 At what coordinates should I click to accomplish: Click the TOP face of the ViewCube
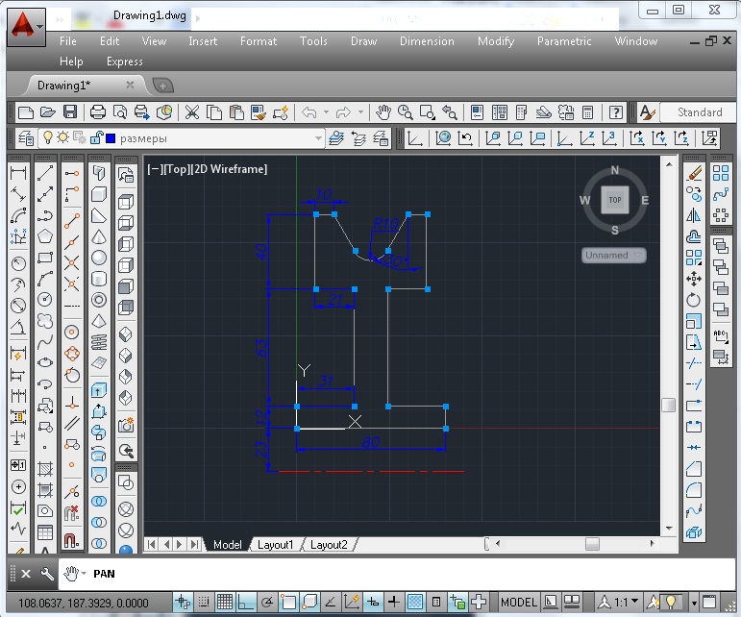(615, 200)
